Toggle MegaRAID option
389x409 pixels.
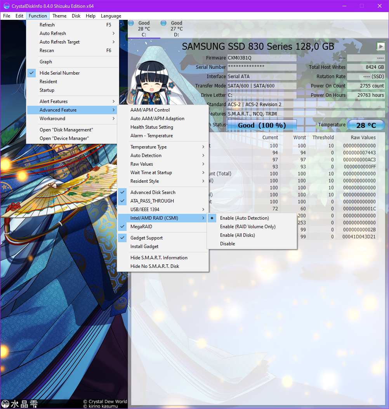tap(163, 226)
